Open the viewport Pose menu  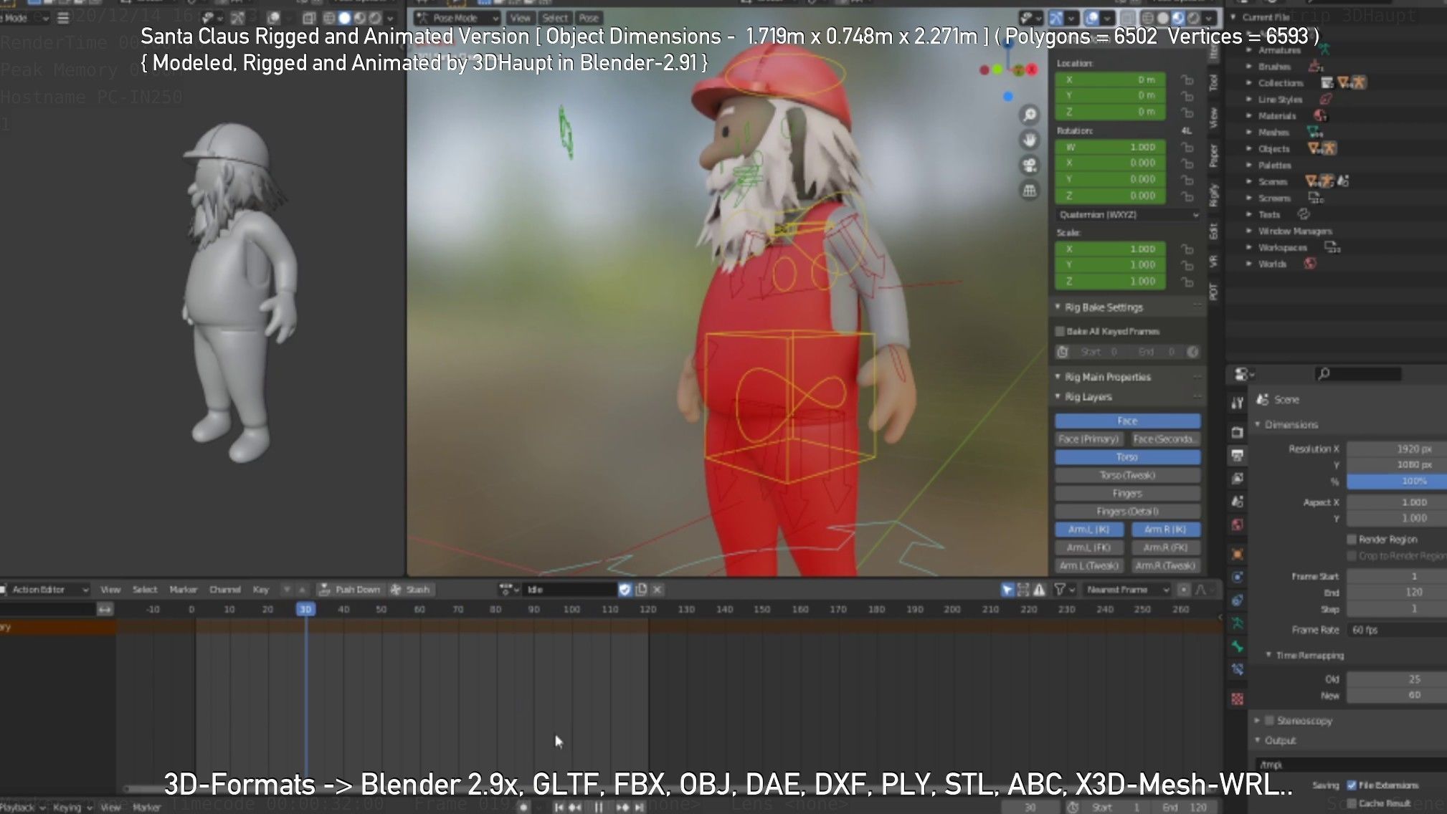click(x=589, y=18)
